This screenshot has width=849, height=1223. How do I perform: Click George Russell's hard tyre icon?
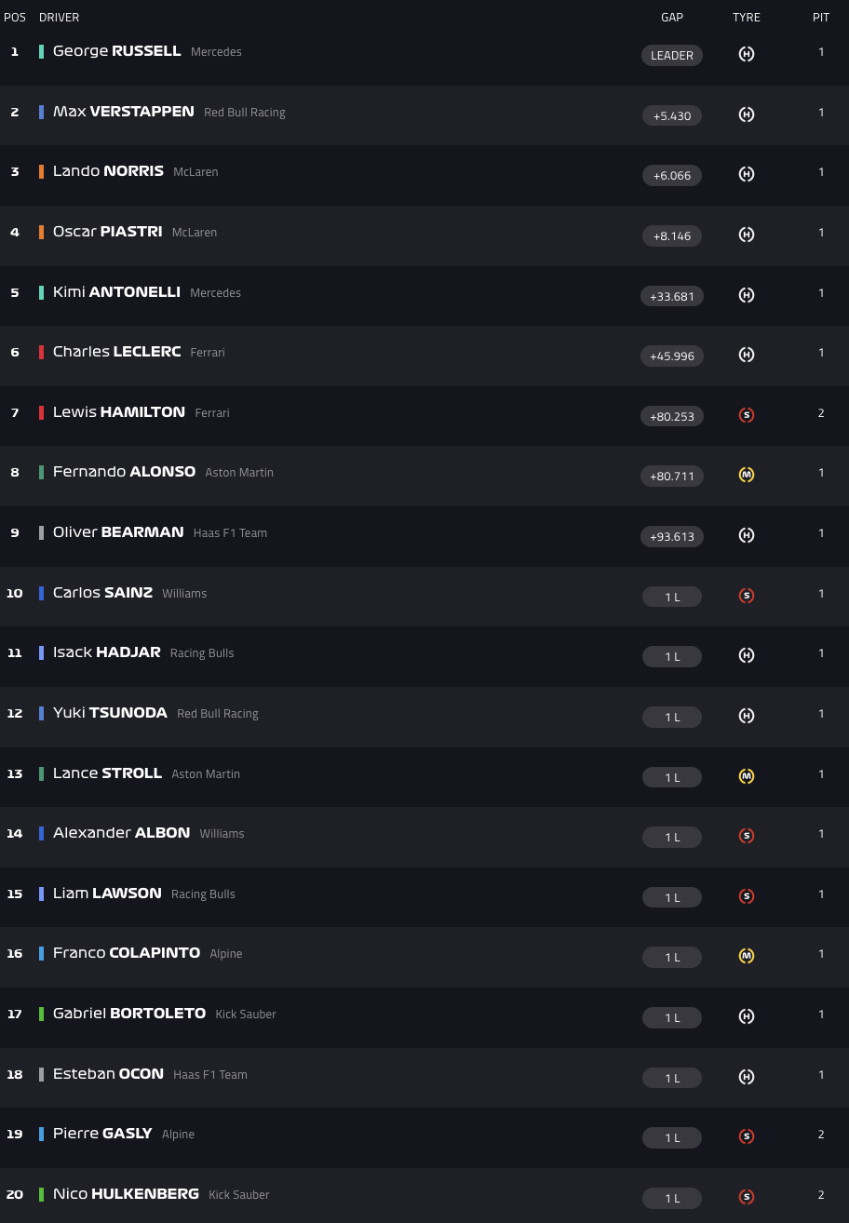click(746, 54)
